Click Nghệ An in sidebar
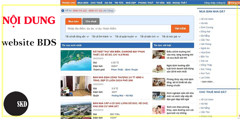Viewport: 240px width, 119px height. [205, 48]
